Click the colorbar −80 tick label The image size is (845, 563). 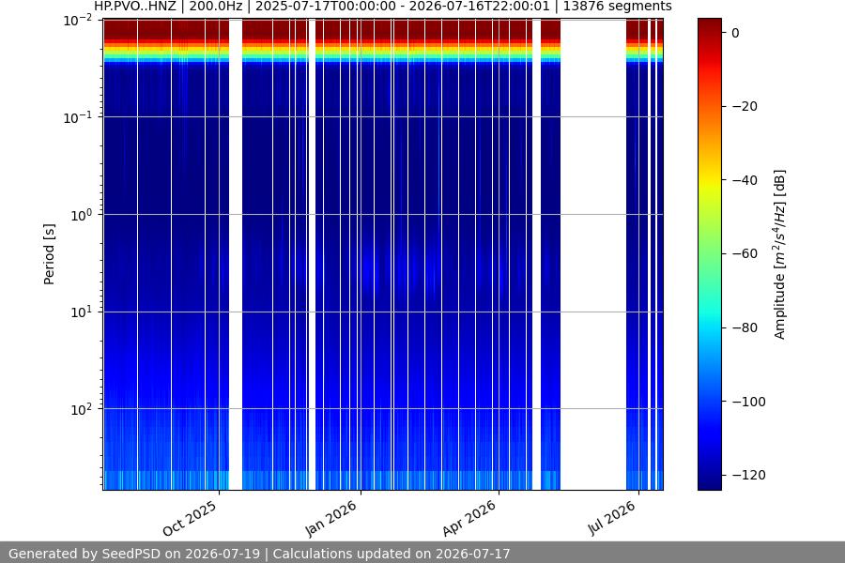745,327
